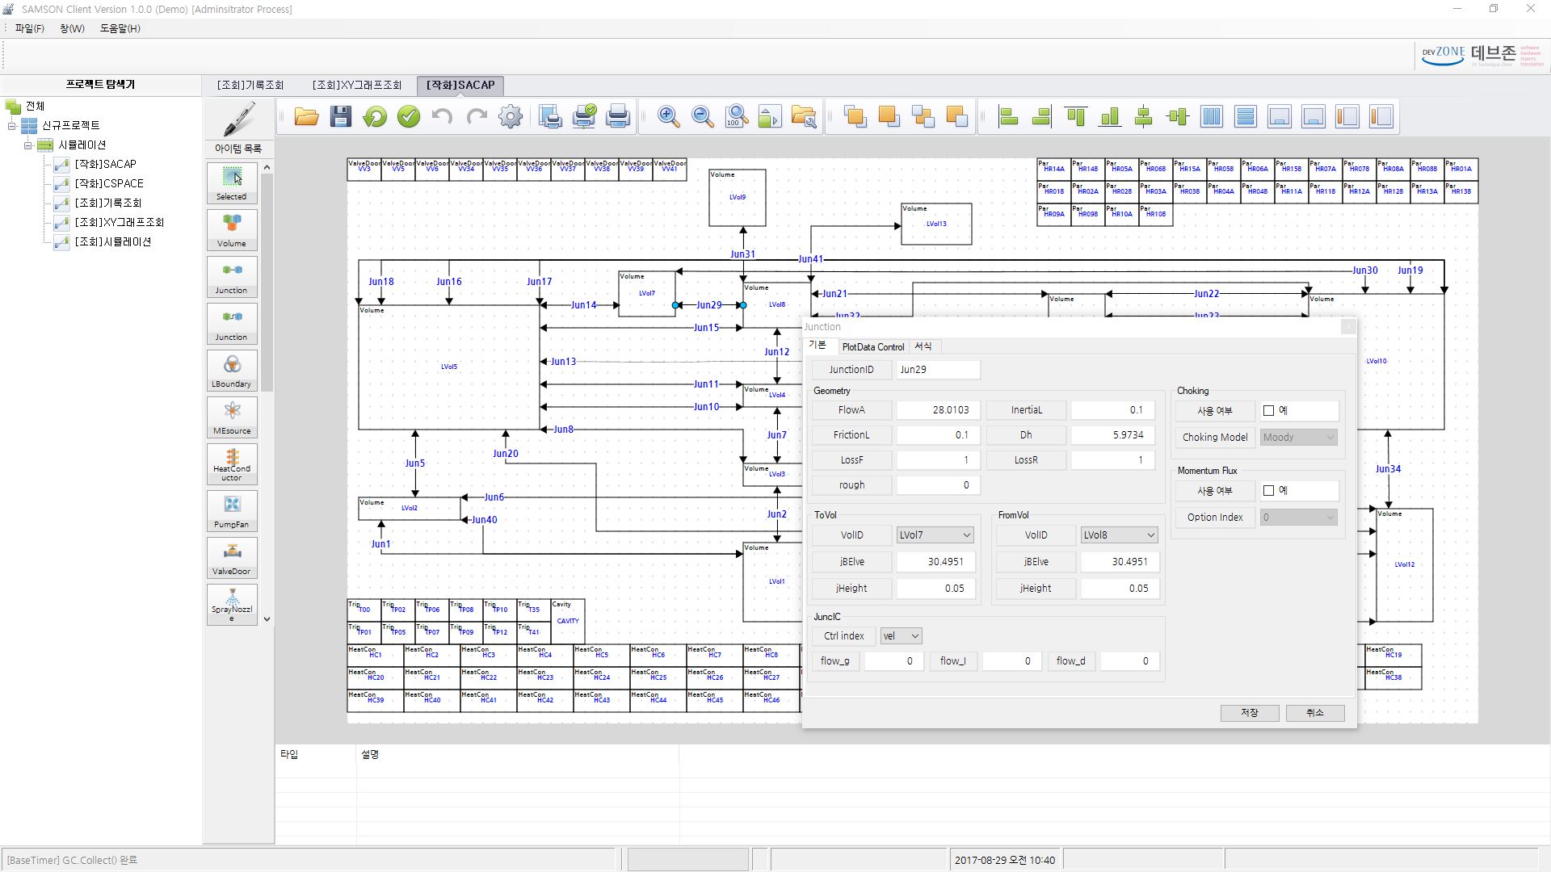Image resolution: width=1551 pixels, height=872 pixels.
Task: Click the zoom in magnifier icon
Action: (668, 116)
